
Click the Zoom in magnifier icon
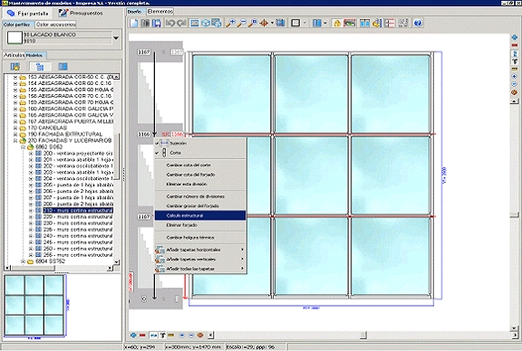pos(230,23)
